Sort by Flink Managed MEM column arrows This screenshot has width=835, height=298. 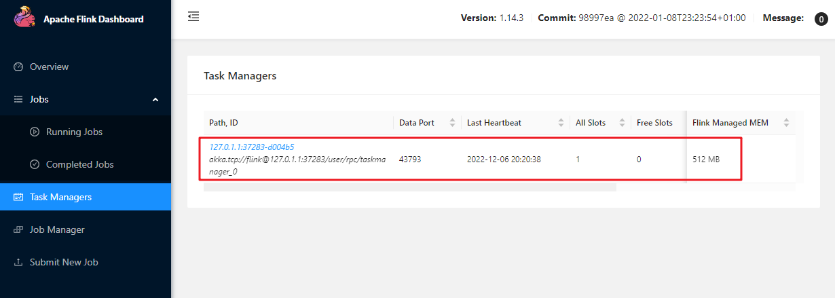pos(786,123)
